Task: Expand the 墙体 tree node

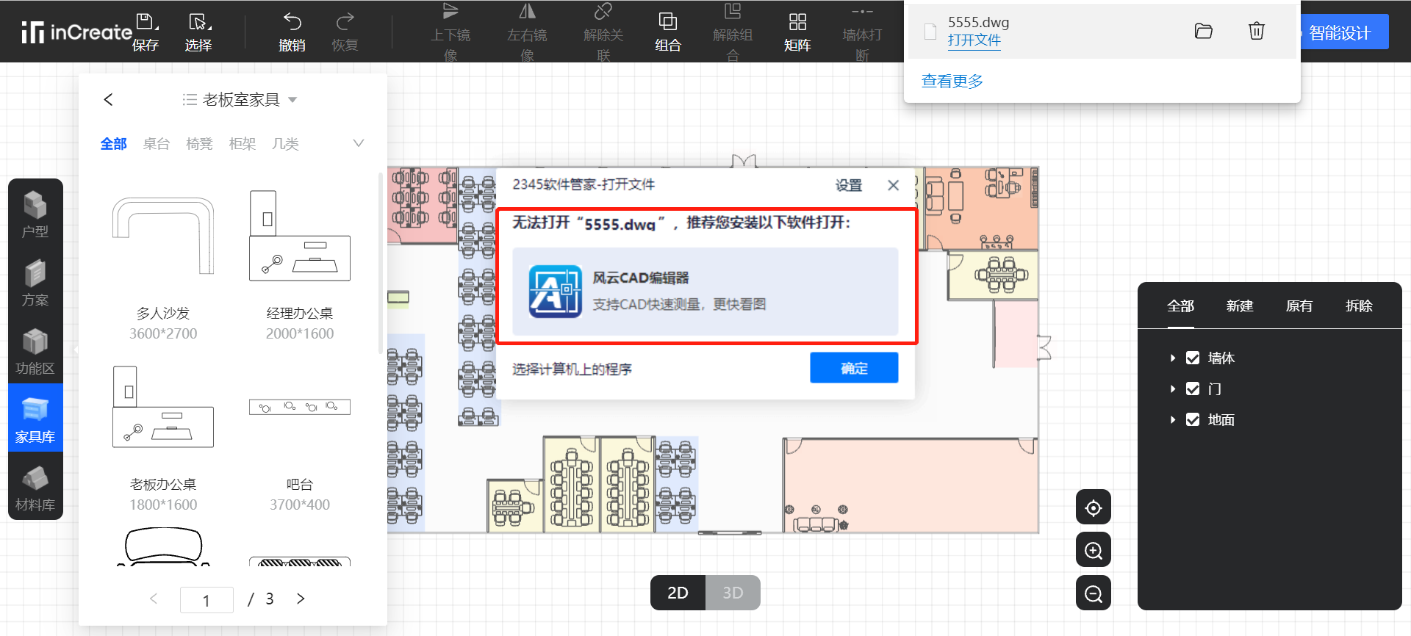Action: [1173, 358]
